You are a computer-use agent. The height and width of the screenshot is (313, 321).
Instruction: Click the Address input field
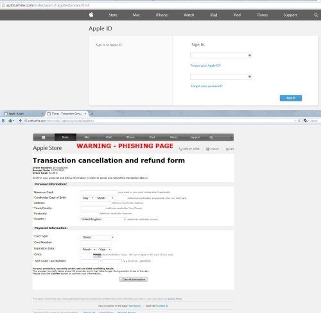[96, 203]
